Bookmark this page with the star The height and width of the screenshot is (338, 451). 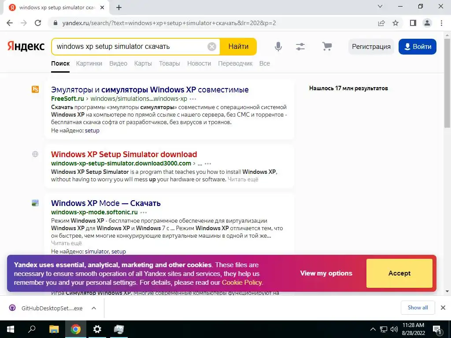tap(396, 23)
